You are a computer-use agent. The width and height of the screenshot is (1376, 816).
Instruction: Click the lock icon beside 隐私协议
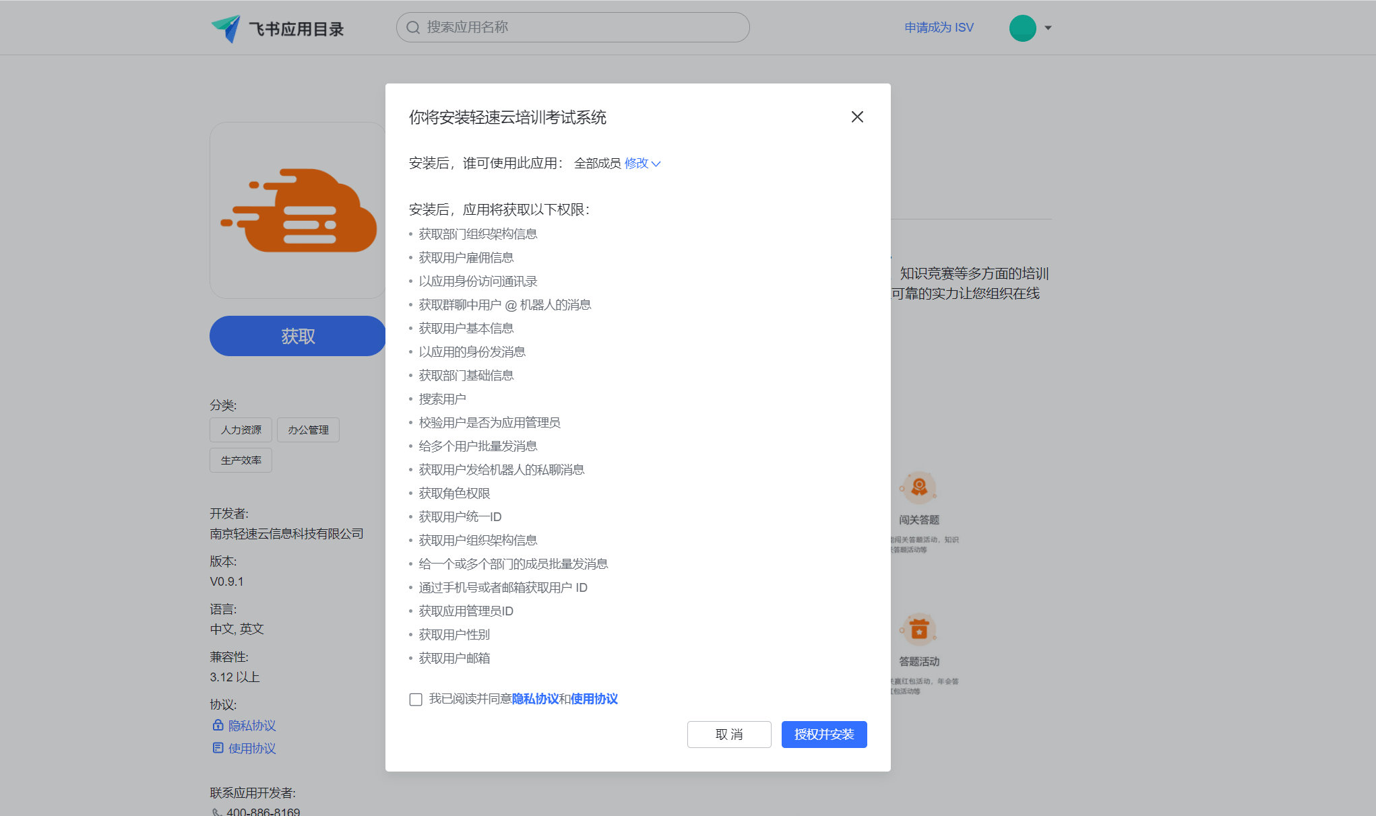pyautogui.click(x=218, y=725)
